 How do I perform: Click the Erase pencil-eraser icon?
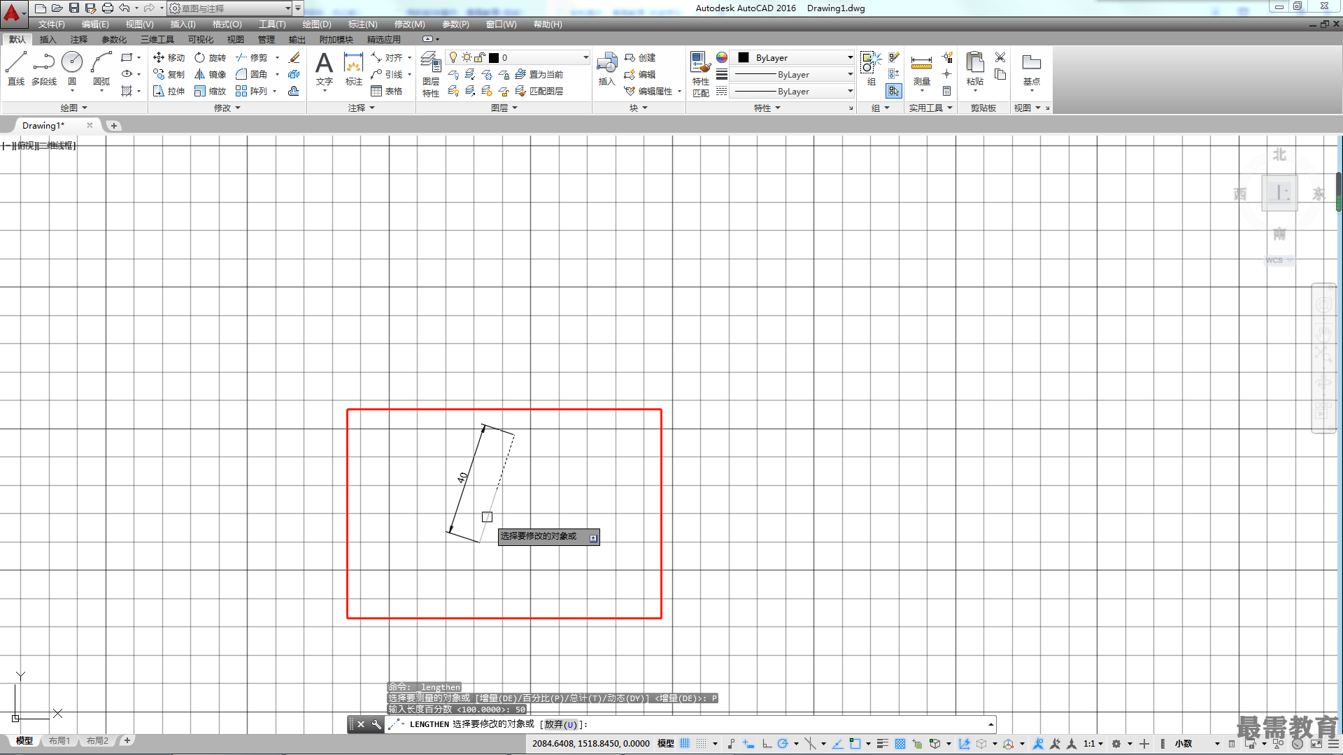click(x=294, y=57)
